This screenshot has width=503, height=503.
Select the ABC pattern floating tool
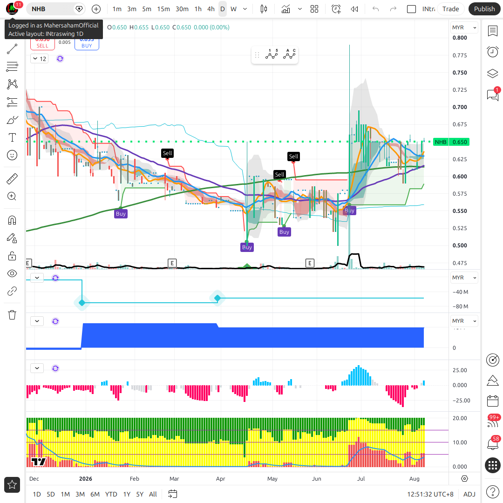pyautogui.click(x=289, y=54)
